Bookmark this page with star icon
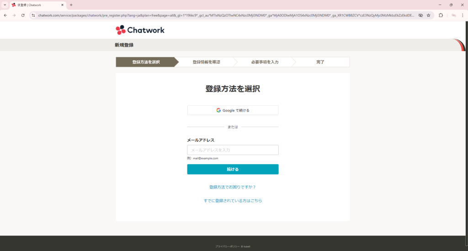Image resolution: width=468 pixels, height=251 pixels. 428,15
